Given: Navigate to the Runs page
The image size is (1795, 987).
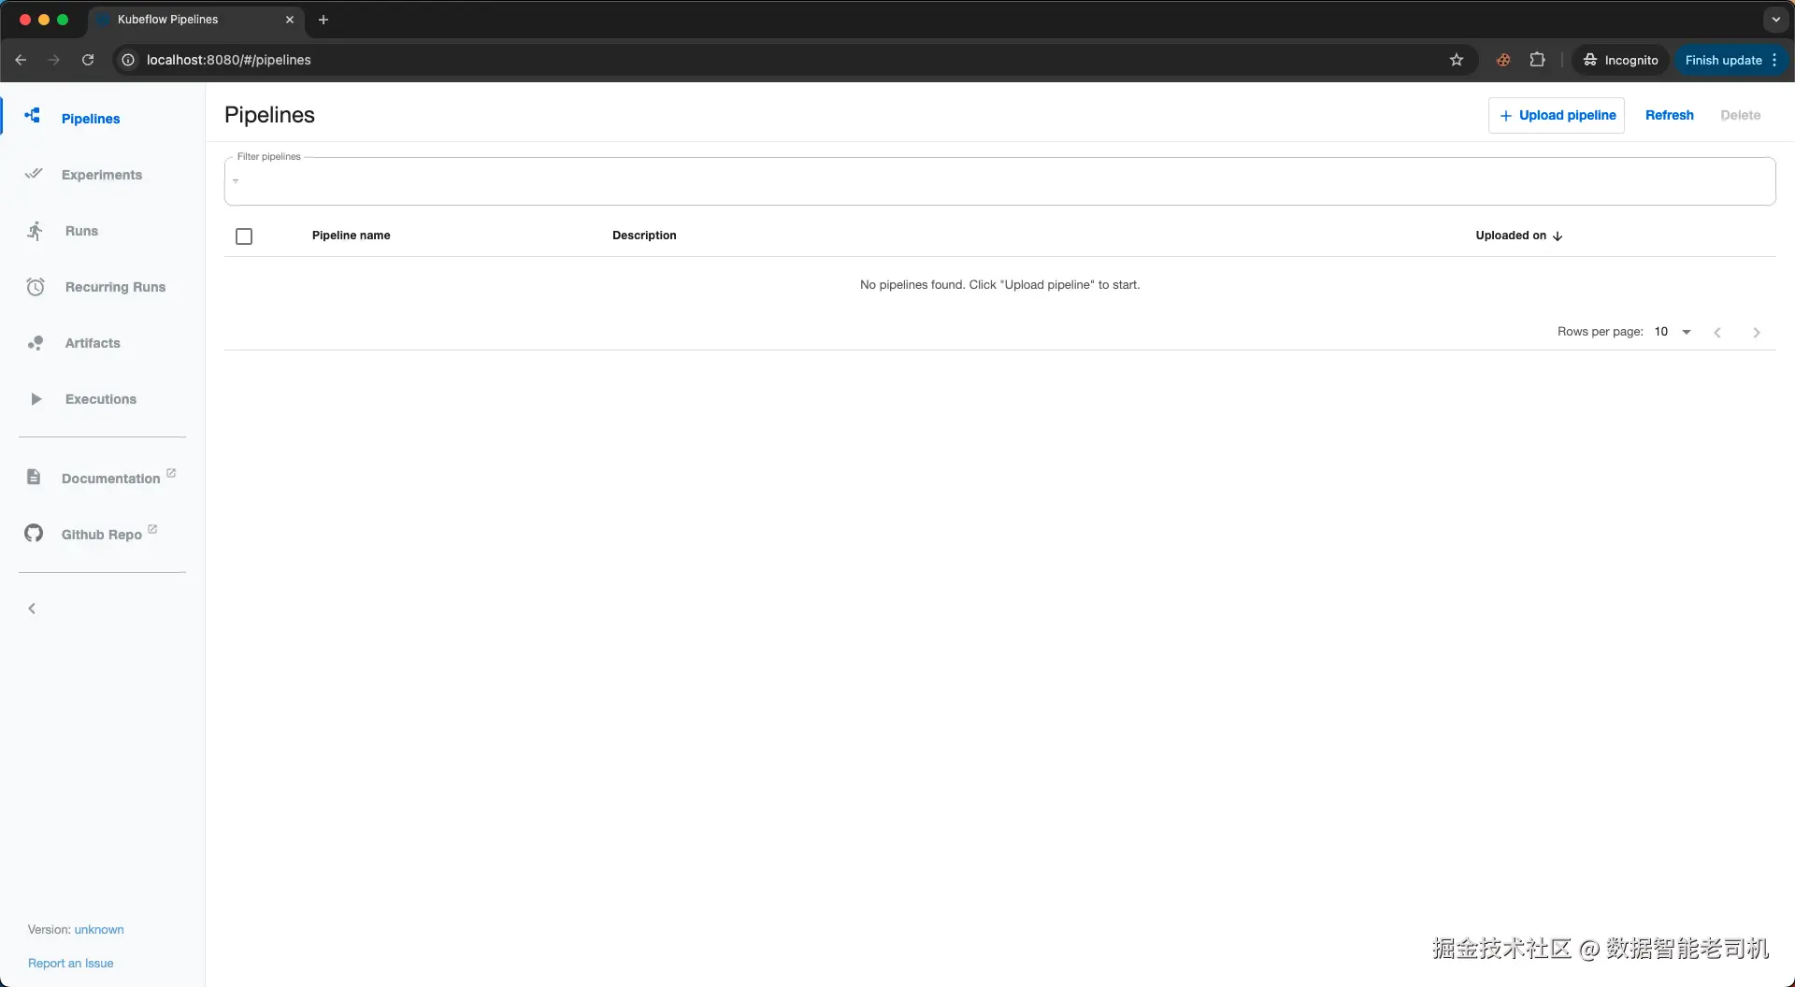Looking at the screenshot, I should tap(81, 231).
